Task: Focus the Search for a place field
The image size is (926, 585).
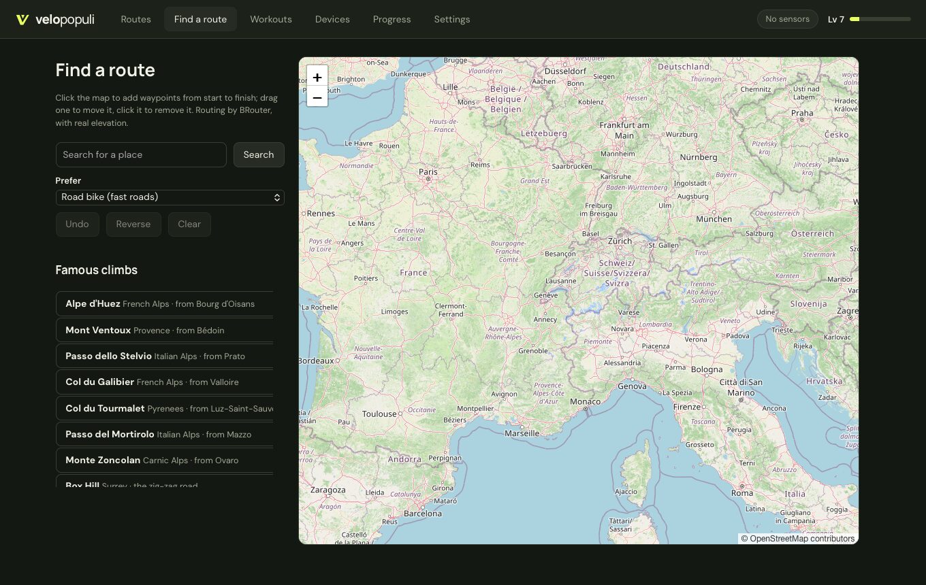Action: 141,154
